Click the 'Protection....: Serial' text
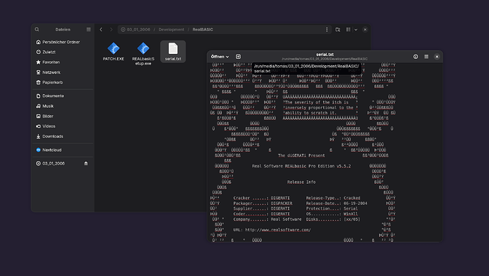Image resolution: width=489 pixels, height=276 pixels. click(332, 209)
